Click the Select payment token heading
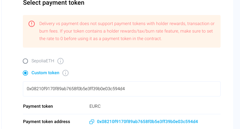Viewport: 240px width, 129px height. click(54, 3)
